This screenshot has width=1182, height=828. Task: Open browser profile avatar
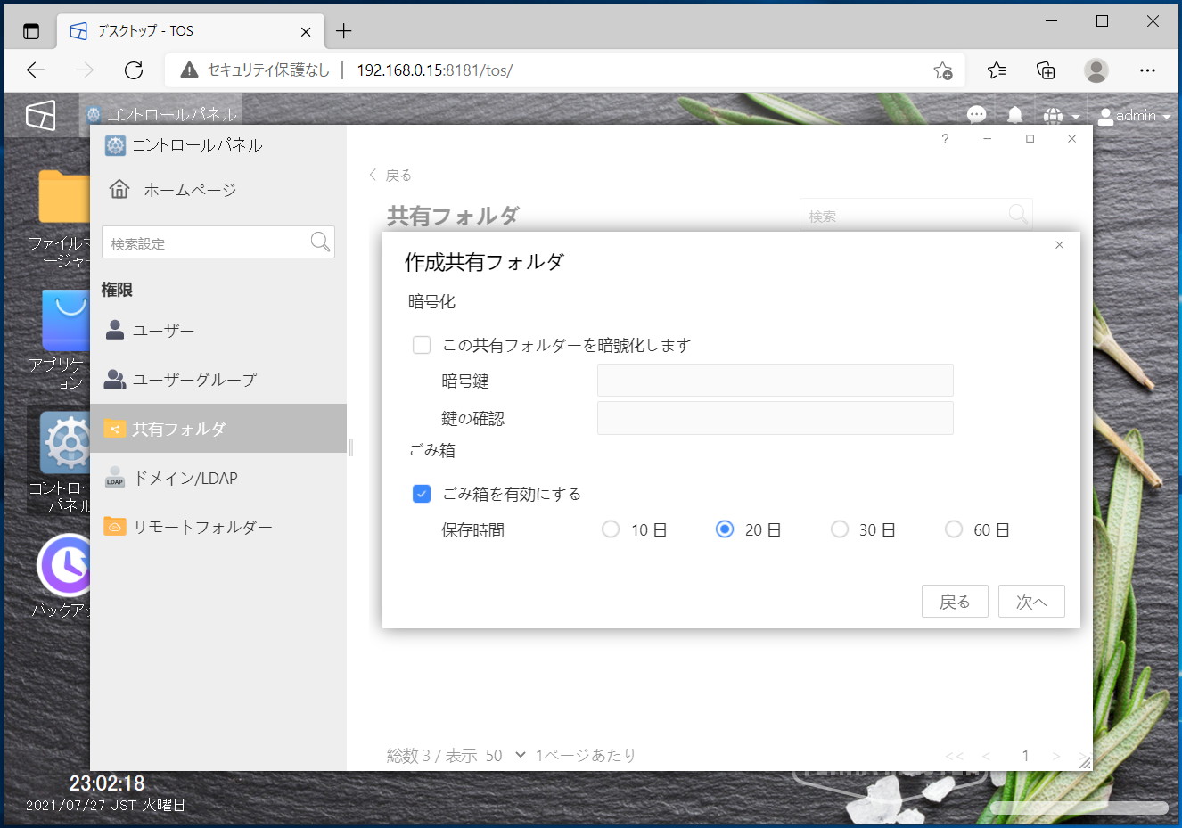pyautogui.click(x=1096, y=70)
